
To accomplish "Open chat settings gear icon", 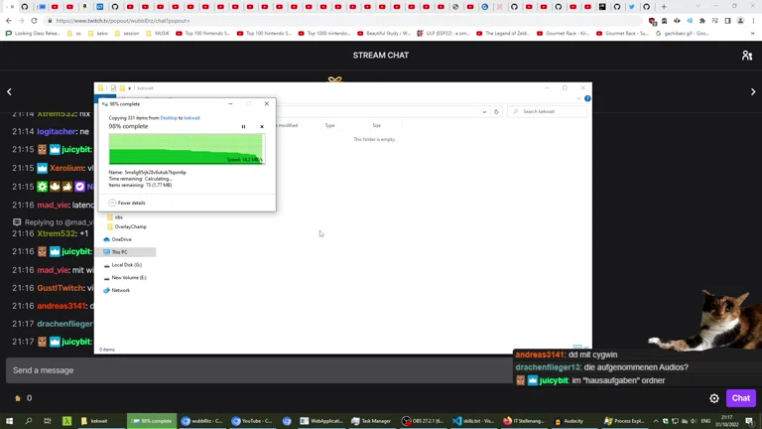I will [714, 398].
